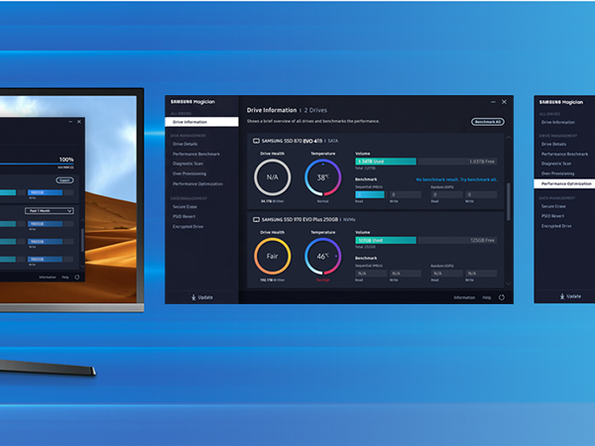
Task: Click the Update download icon in center window
Action: click(193, 297)
